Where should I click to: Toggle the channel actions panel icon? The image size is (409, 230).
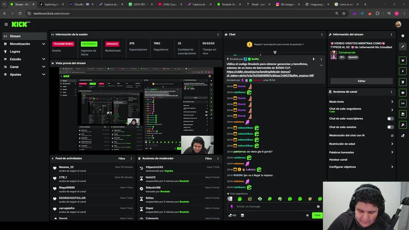coord(403,114)
